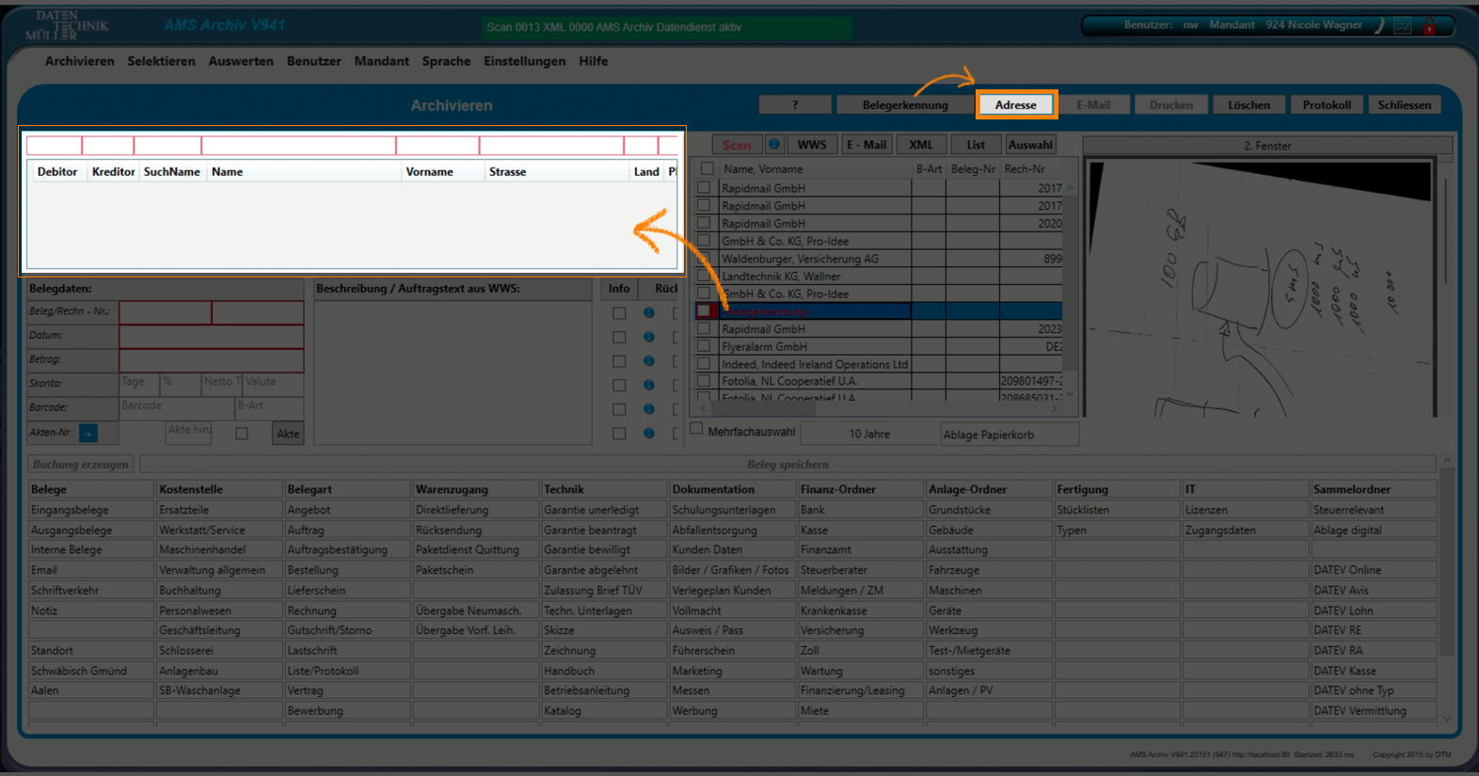This screenshot has height=776, width=1479.
Task: Enable the Mehrfachauswahl checkbox
Action: tap(697, 429)
